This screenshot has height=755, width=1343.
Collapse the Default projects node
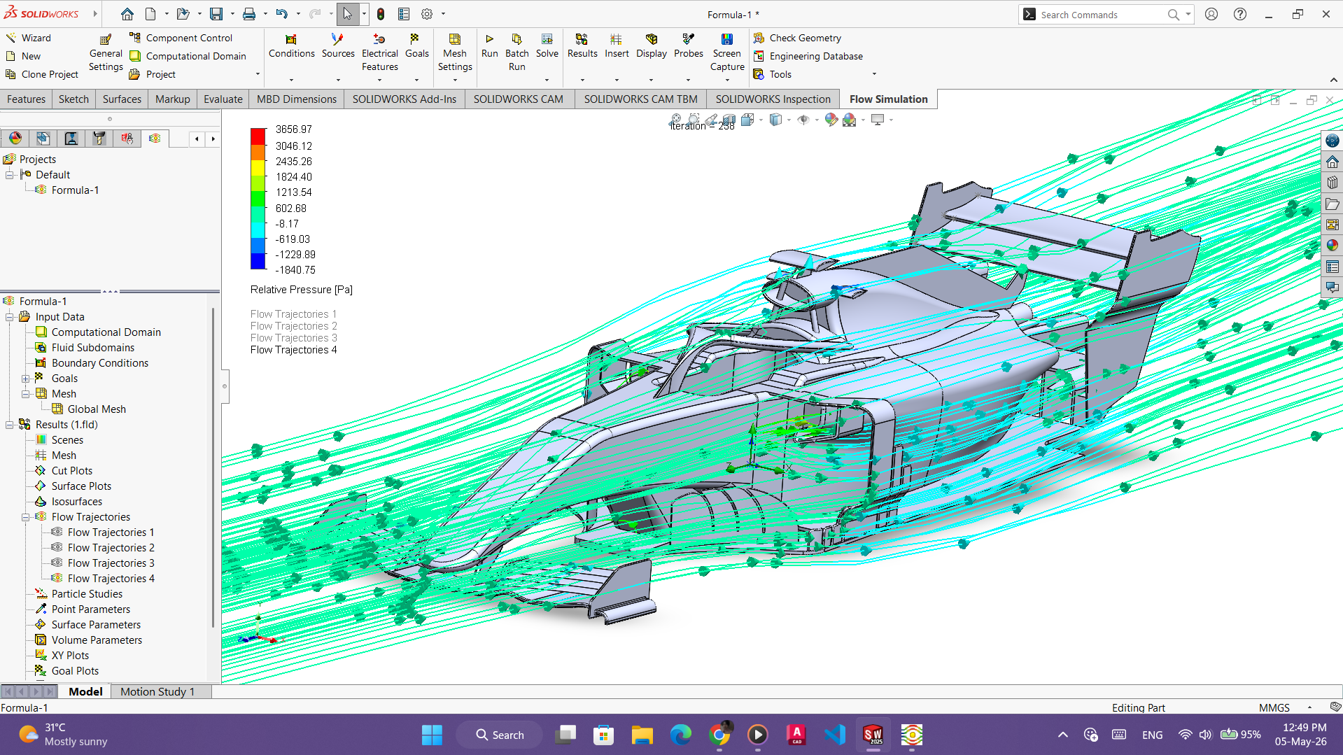pyautogui.click(x=10, y=175)
